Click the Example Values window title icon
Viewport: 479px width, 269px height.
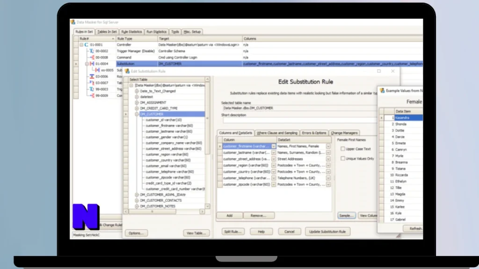[382, 91]
